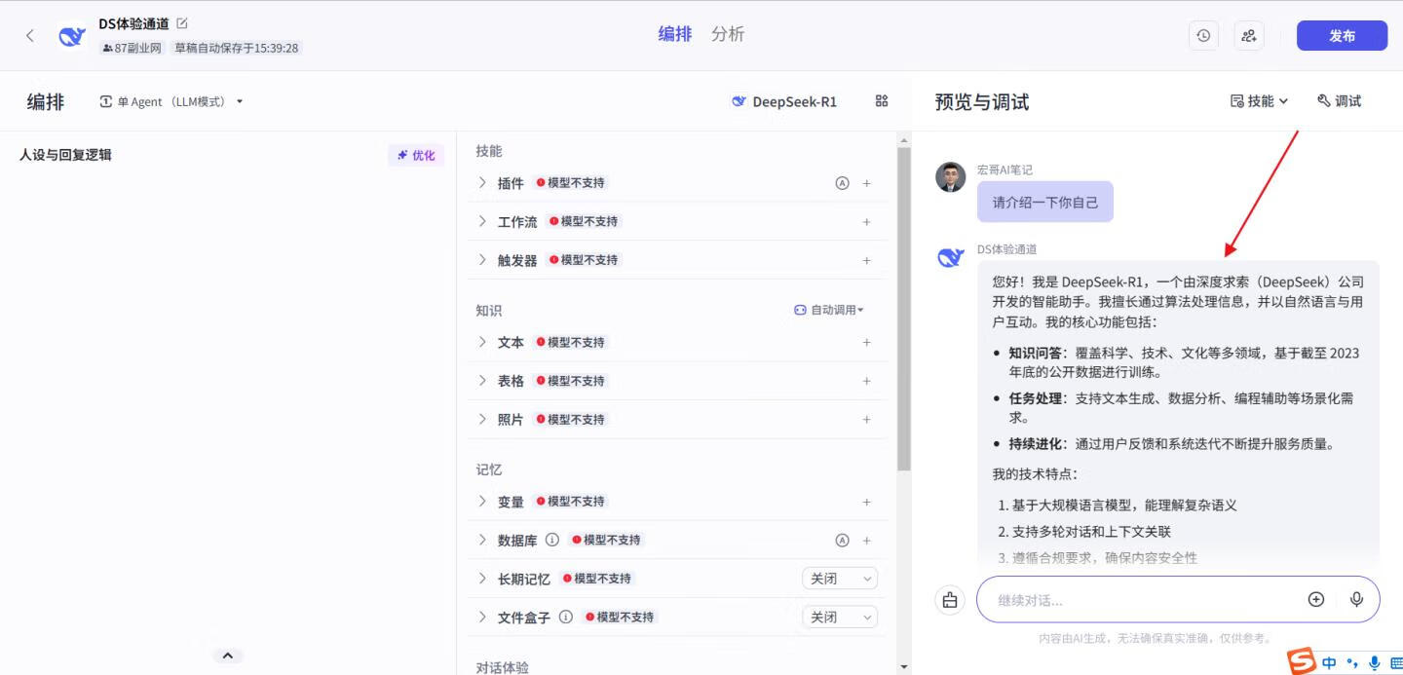The image size is (1403, 675).
Task: Open 调试 with the wrench icon
Action: [1339, 100]
